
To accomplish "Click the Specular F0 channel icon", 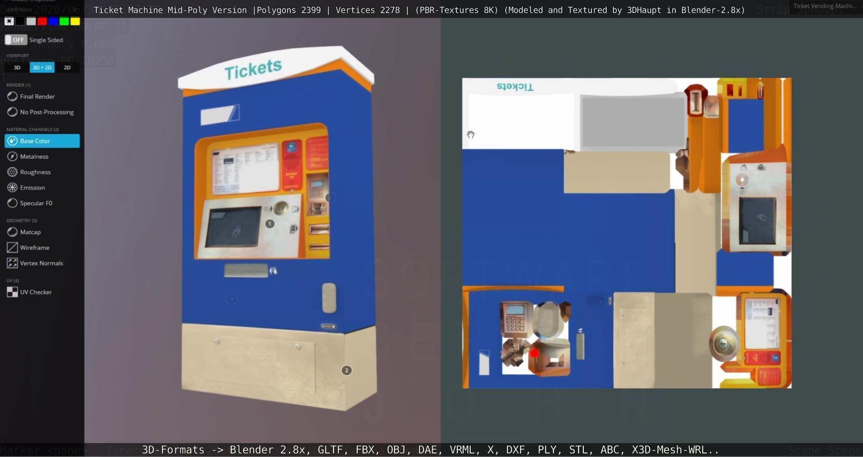I will tap(12, 203).
